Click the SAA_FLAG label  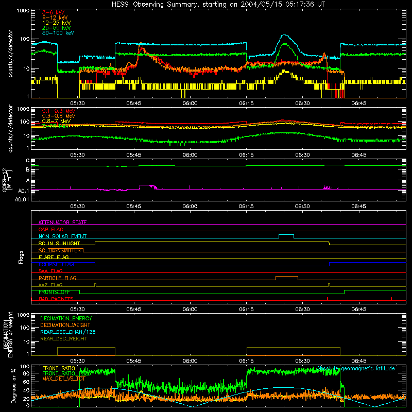50,271
